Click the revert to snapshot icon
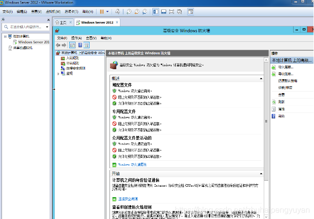 tap(137, 11)
